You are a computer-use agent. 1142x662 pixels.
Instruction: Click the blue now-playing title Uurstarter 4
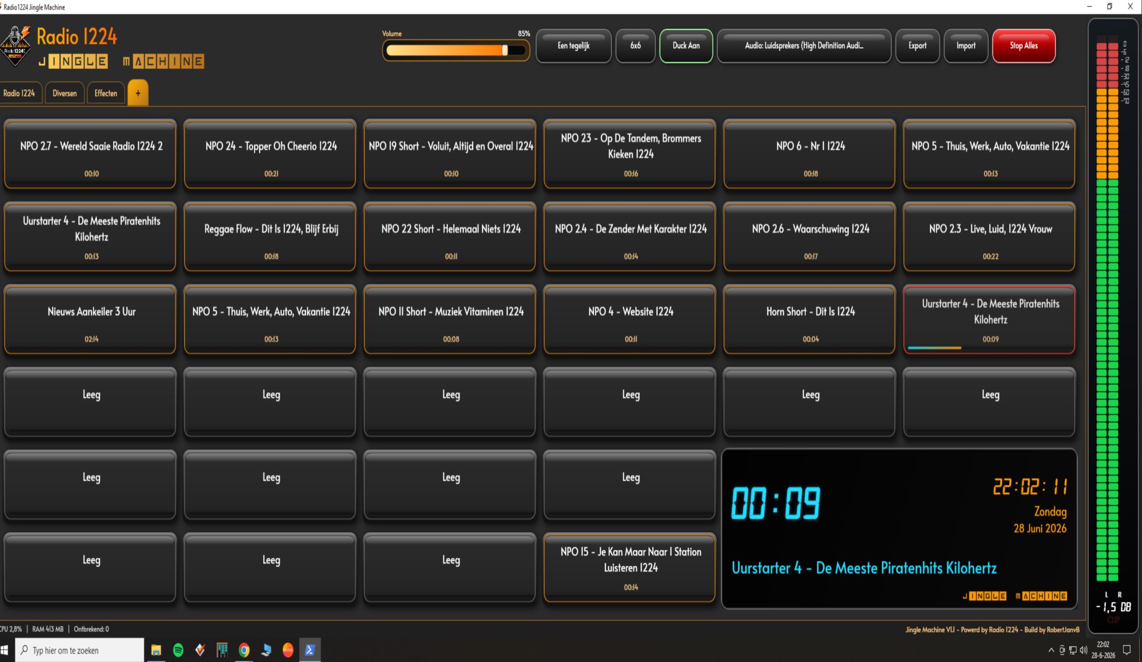point(864,568)
